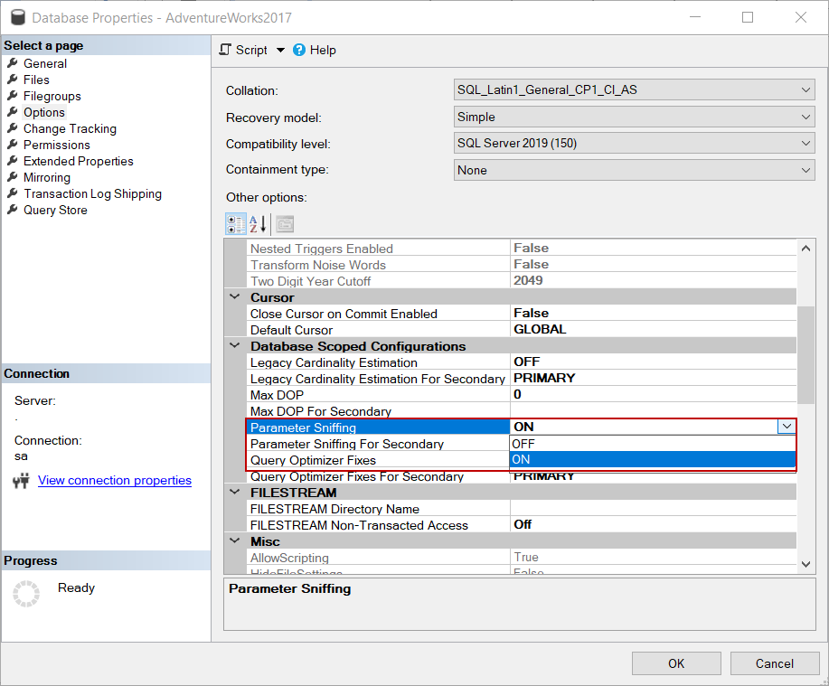This screenshot has height=686, width=829.
Task: Click View connection properties link
Action: point(114,481)
